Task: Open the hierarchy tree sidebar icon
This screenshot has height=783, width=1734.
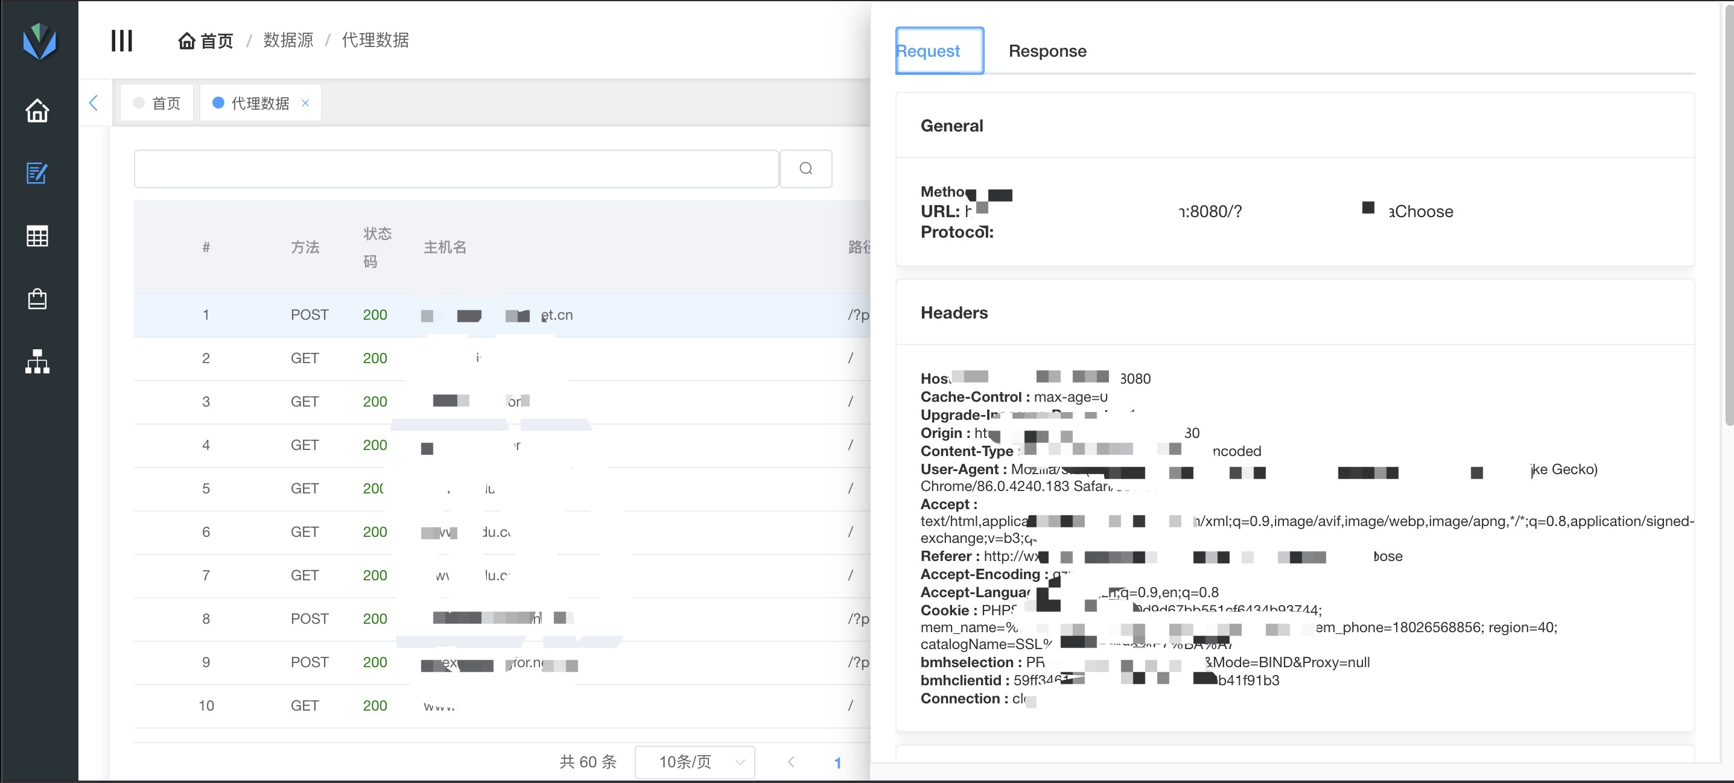Action: coord(37,361)
